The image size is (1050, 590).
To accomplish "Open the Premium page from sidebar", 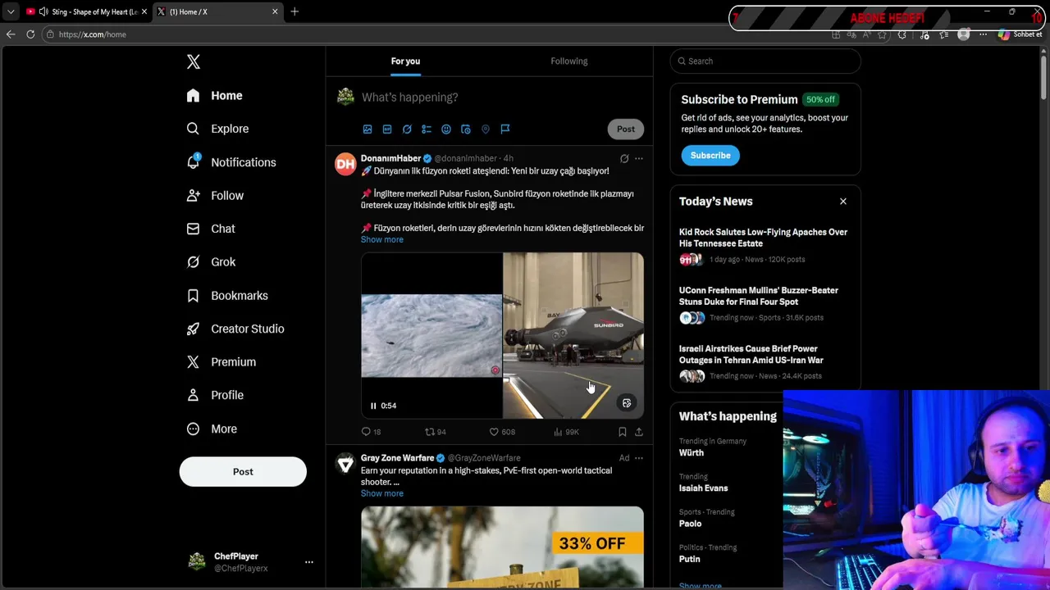I will coord(221,362).
